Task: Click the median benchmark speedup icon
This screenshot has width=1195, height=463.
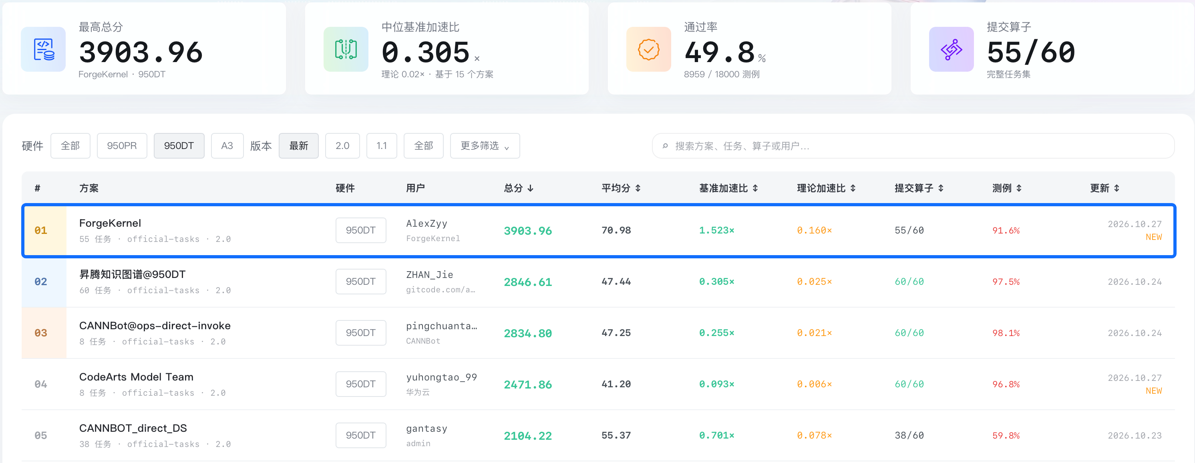Action: point(346,49)
